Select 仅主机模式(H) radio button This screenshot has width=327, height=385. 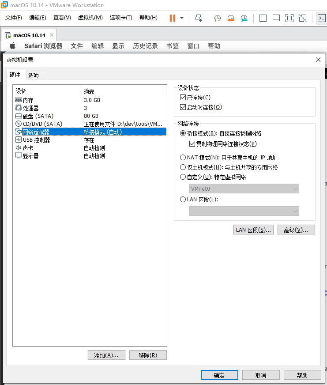[183, 167]
